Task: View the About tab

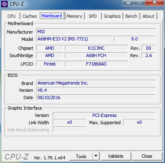Action: (148, 16)
